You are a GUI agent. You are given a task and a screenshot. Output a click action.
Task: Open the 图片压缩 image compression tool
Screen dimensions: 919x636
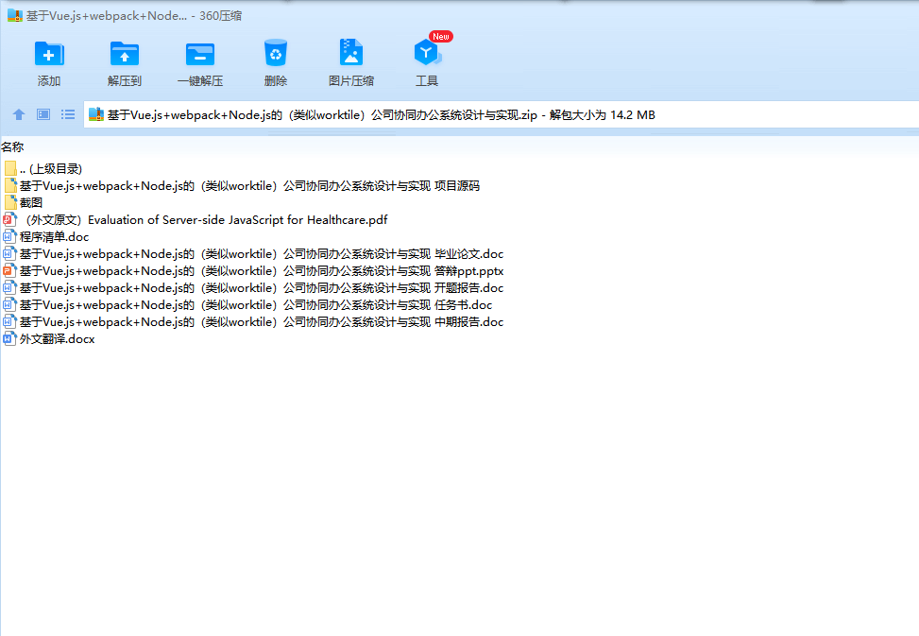click(351, 53)
